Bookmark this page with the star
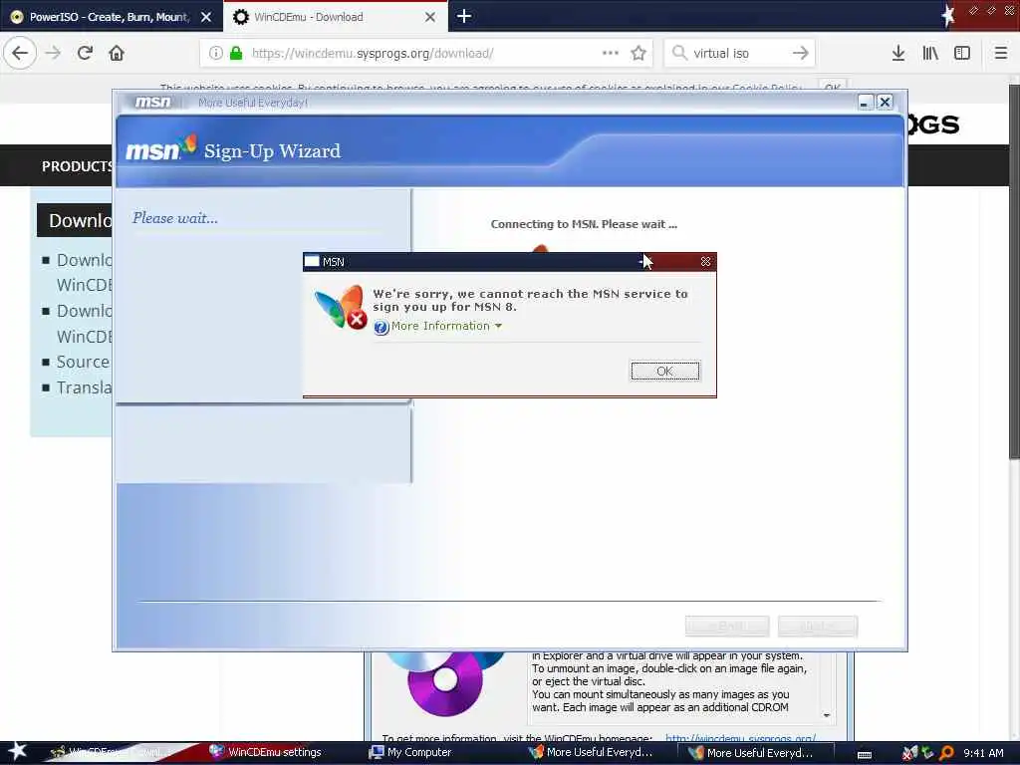 click(638, 53)
